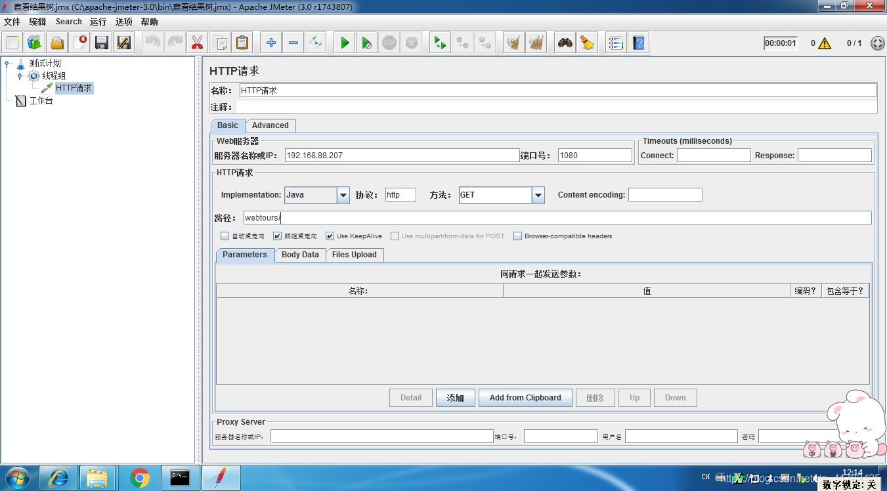This screenshot has height=491, width=887.
Task: Click the server IP field 192.168.88.207
Action: click(x=402, y=156)
